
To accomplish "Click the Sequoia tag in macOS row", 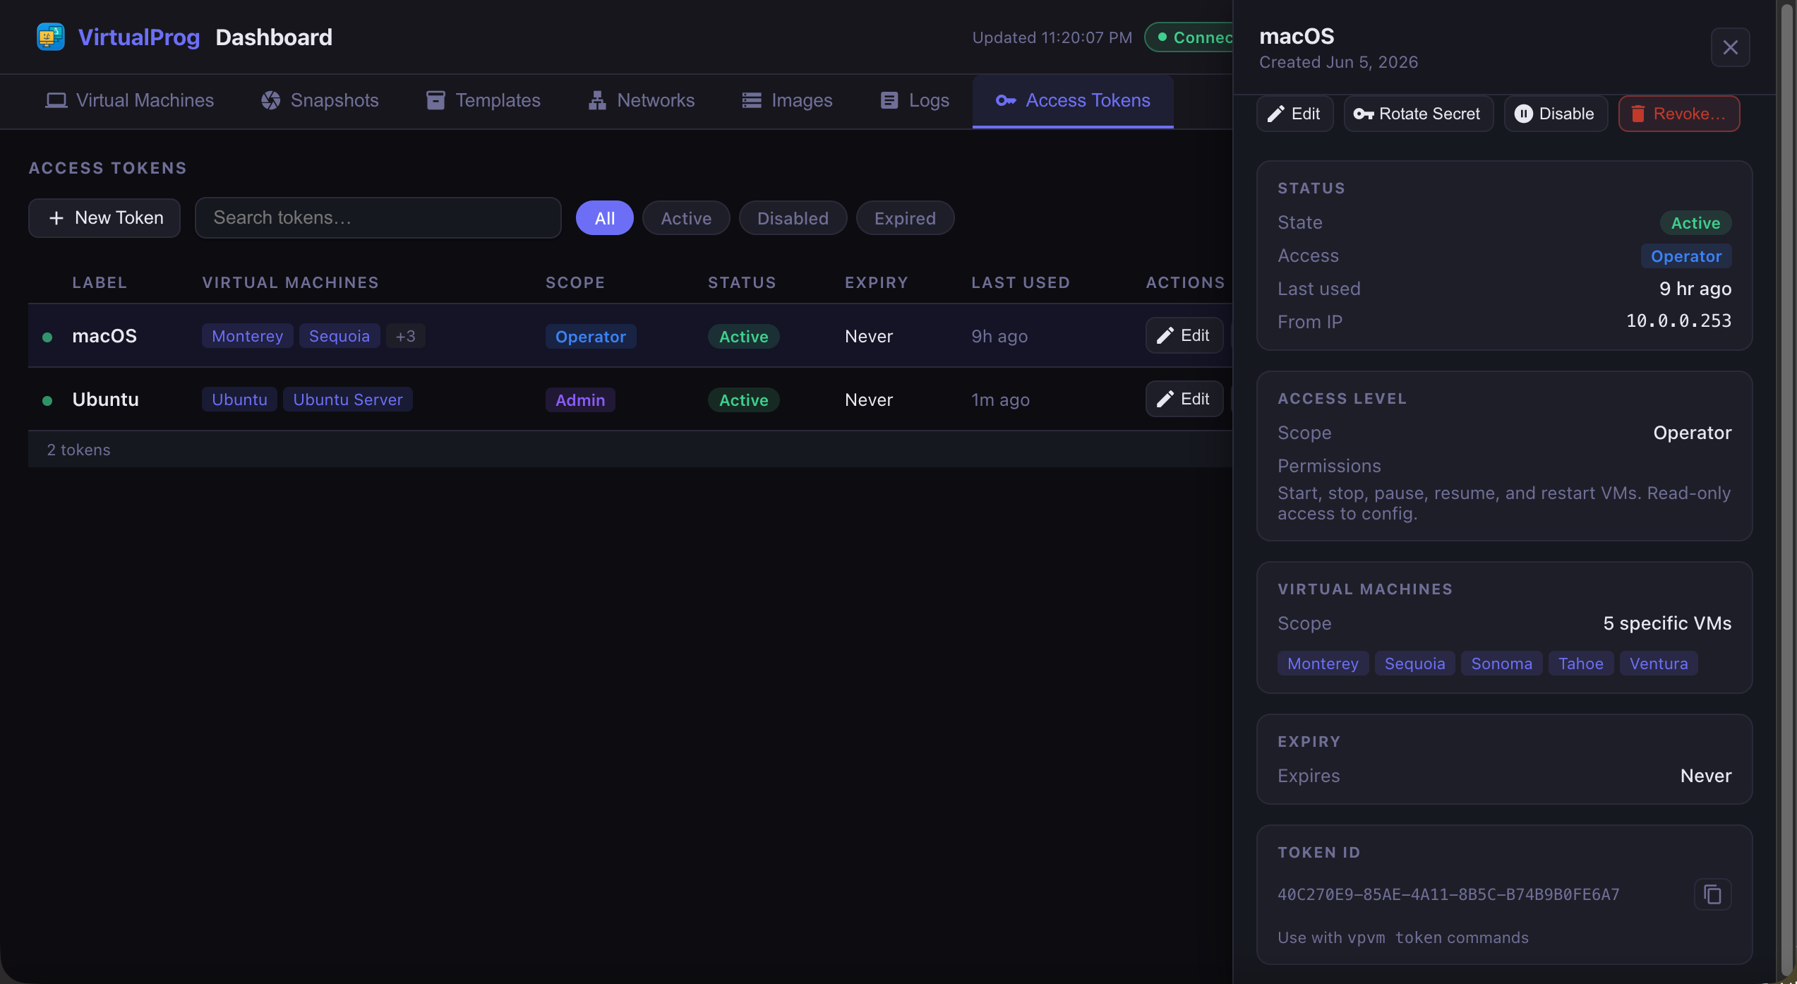I will (x=339, y=336).
